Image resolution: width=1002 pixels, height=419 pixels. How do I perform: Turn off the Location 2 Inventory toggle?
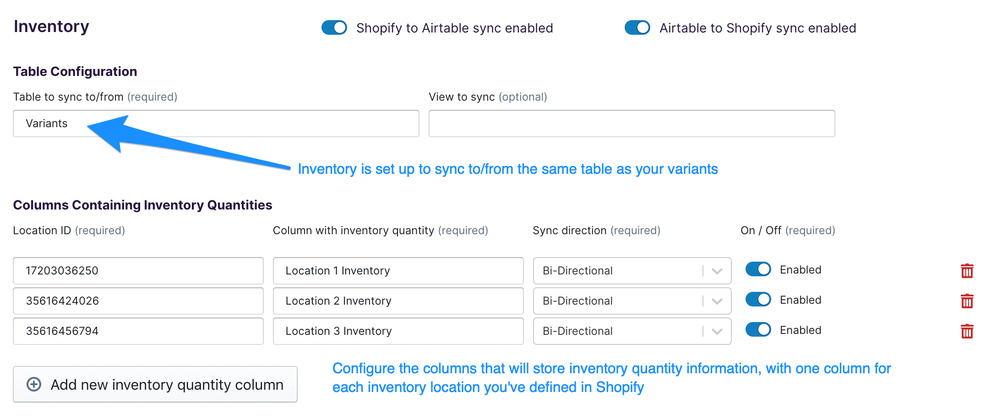tap(758, 300)
